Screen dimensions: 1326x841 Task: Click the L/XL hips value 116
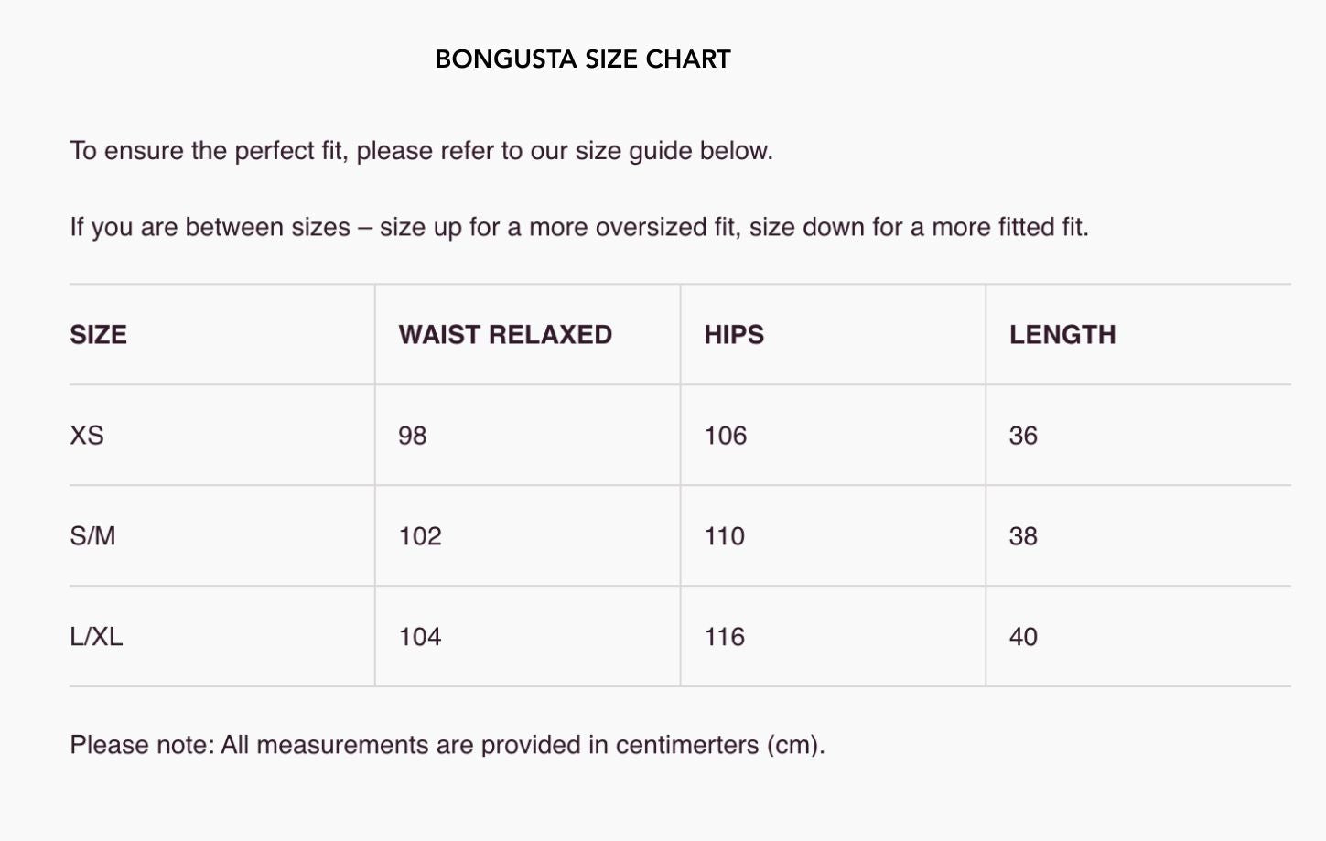(x=725, y=637)
